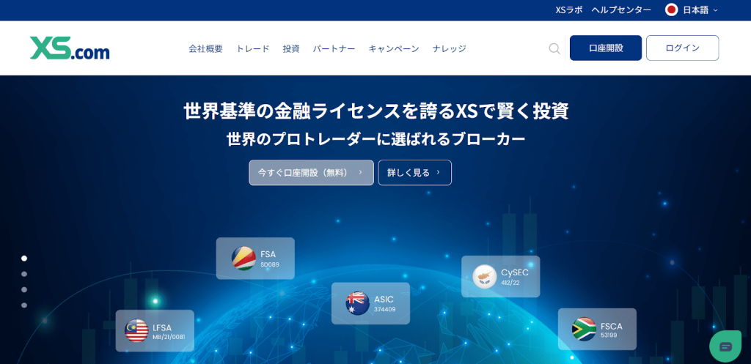Click license number 374409

[384, 310]
